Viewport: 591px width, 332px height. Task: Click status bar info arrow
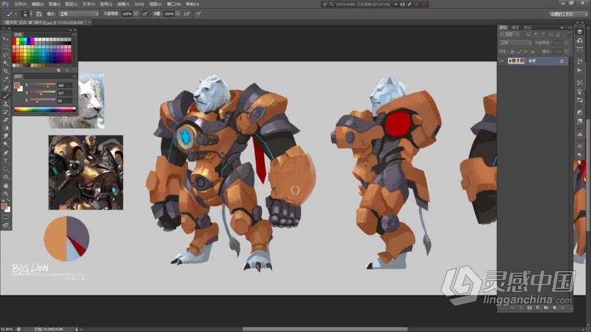click(76, 329)
